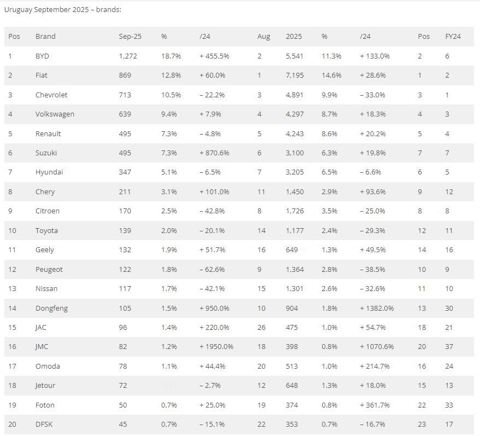
Task: Click the FY24 column header
Action: [453, 37]
